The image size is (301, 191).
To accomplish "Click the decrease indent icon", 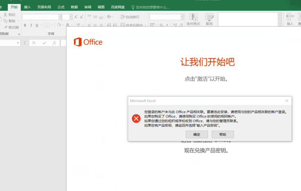I will tap(109, 25).
